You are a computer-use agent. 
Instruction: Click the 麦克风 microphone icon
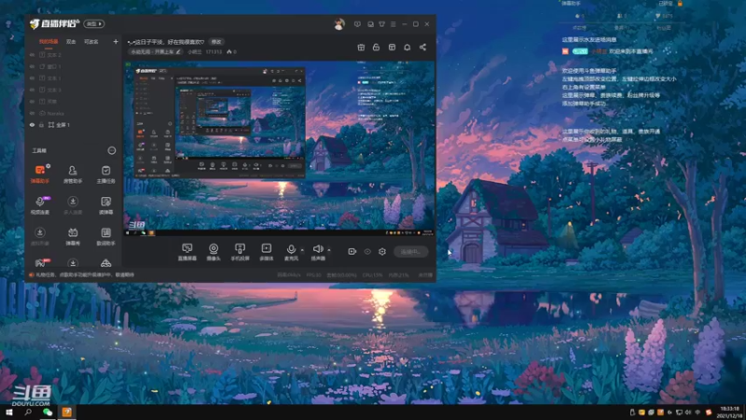291,251
